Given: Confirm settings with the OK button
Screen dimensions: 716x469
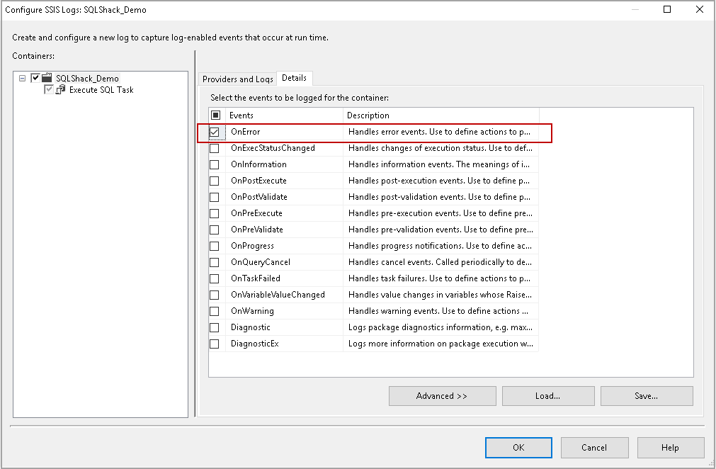Looking at the screenshot, I should 518,447.
